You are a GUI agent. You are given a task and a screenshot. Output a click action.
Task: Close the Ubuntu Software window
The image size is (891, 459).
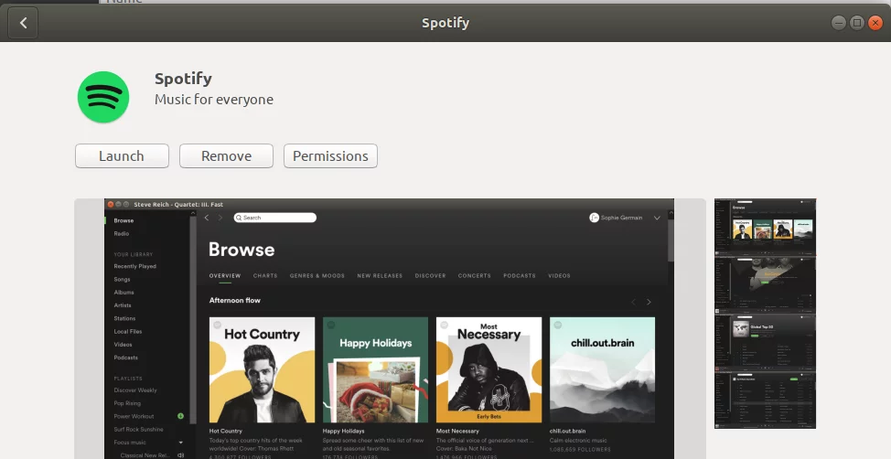(875, 23)
